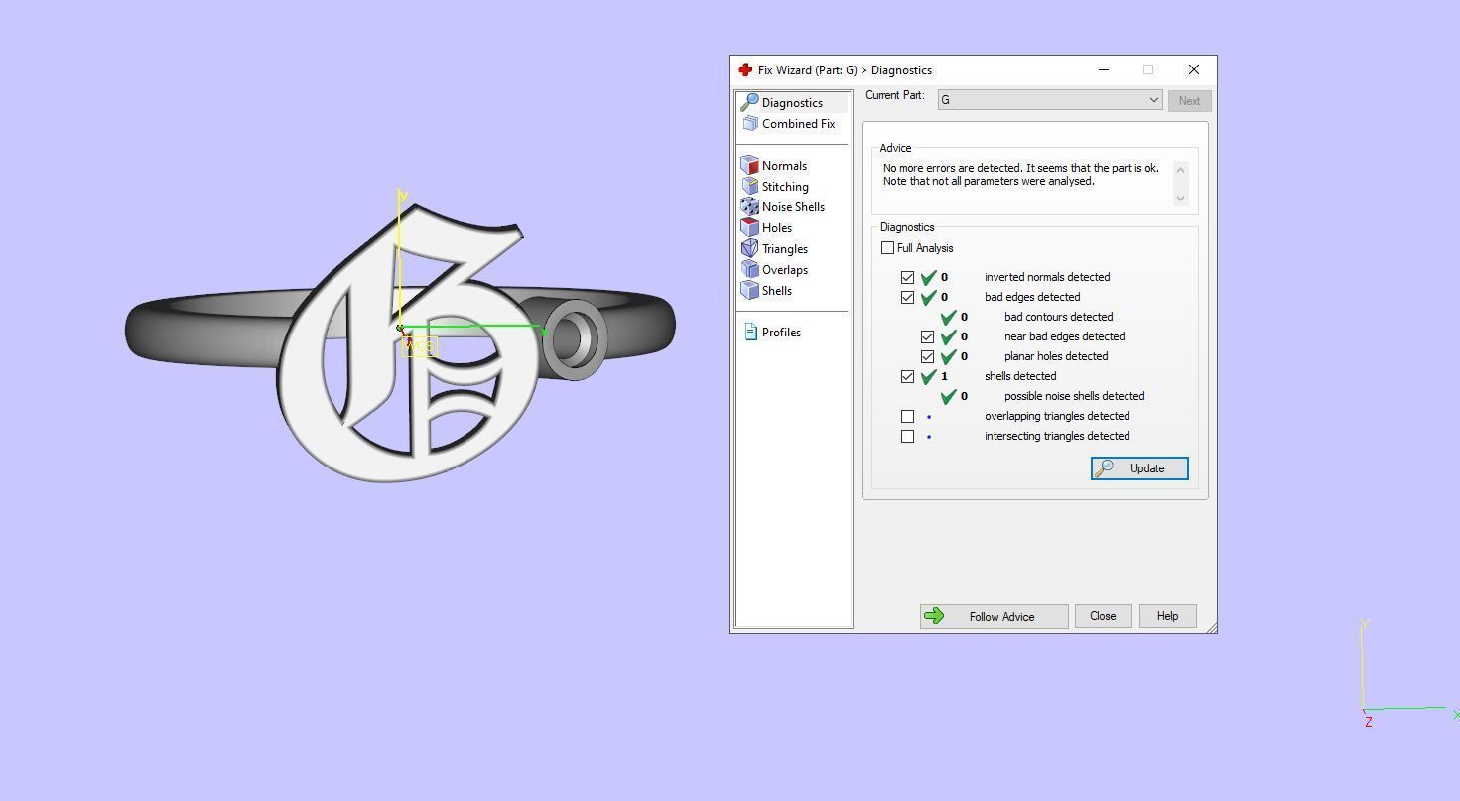Click the red cross Fix Wizard title icon

(745, 70)
